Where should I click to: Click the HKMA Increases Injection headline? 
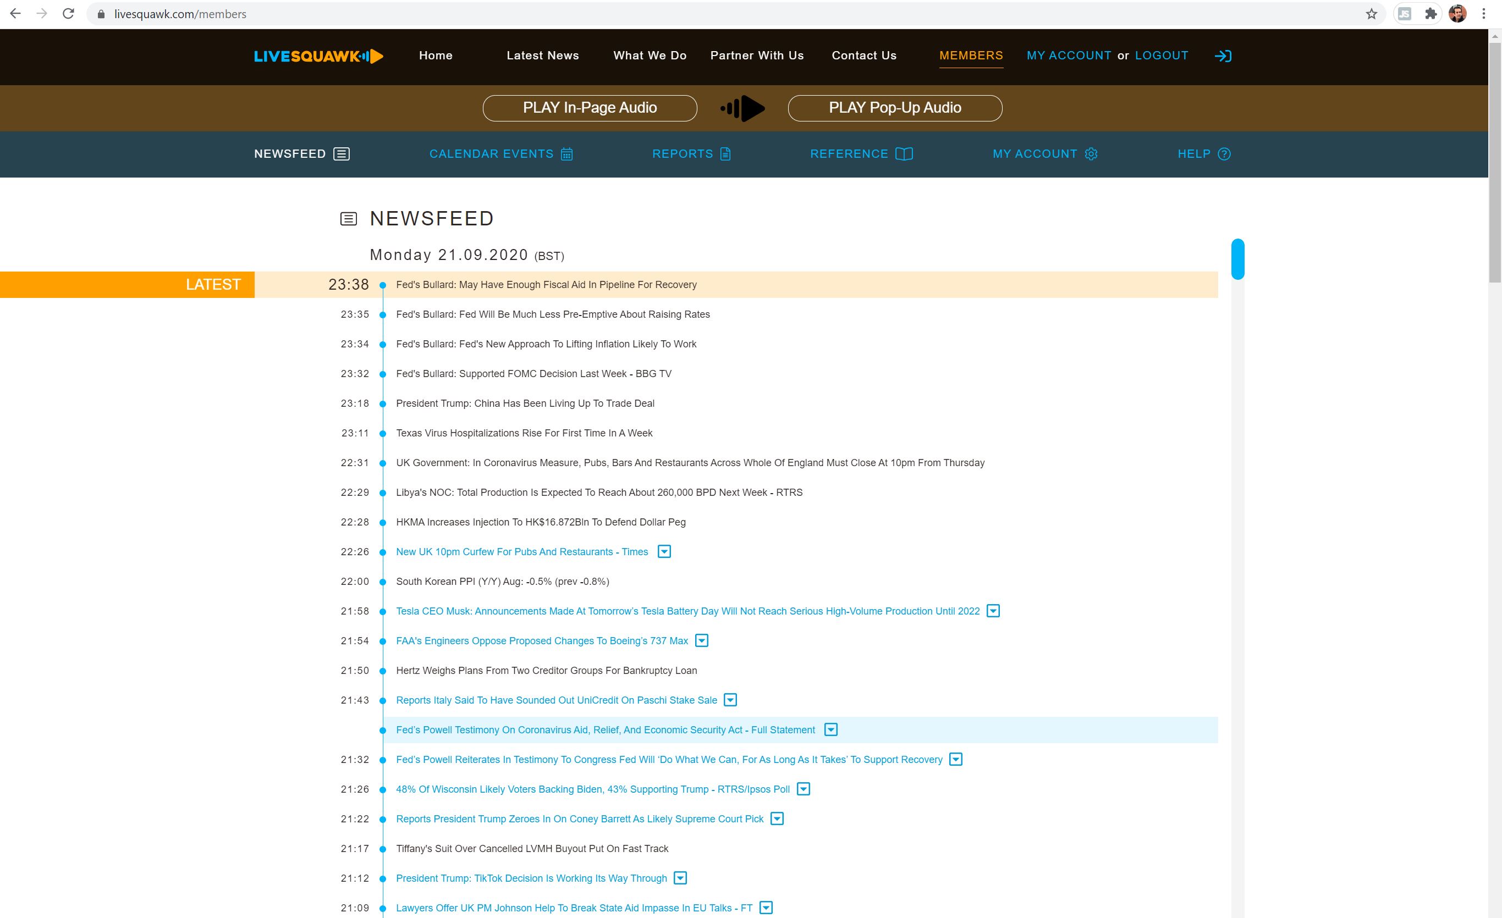[541, 522]
